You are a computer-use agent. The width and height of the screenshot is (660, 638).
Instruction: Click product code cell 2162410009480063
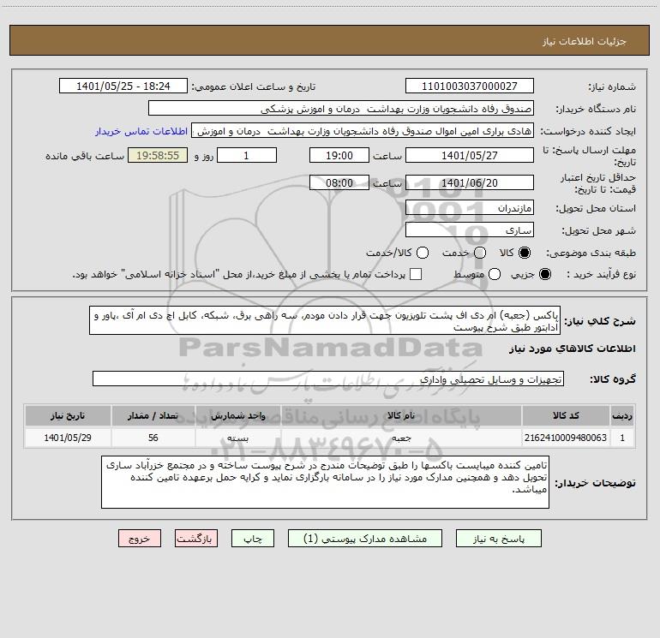pos(566,438)
